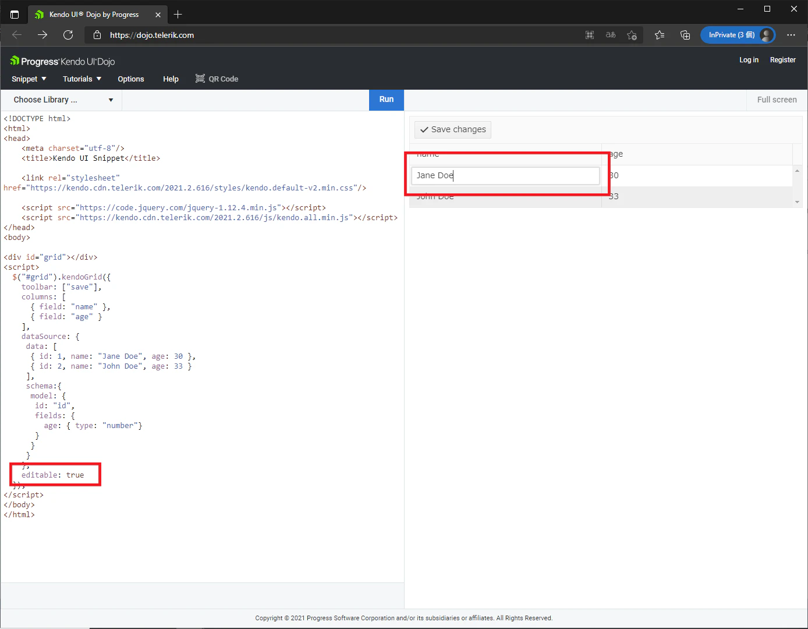Click the apps grid icon in the address bar
Screen dimensions: 808x629
point(590,35)
